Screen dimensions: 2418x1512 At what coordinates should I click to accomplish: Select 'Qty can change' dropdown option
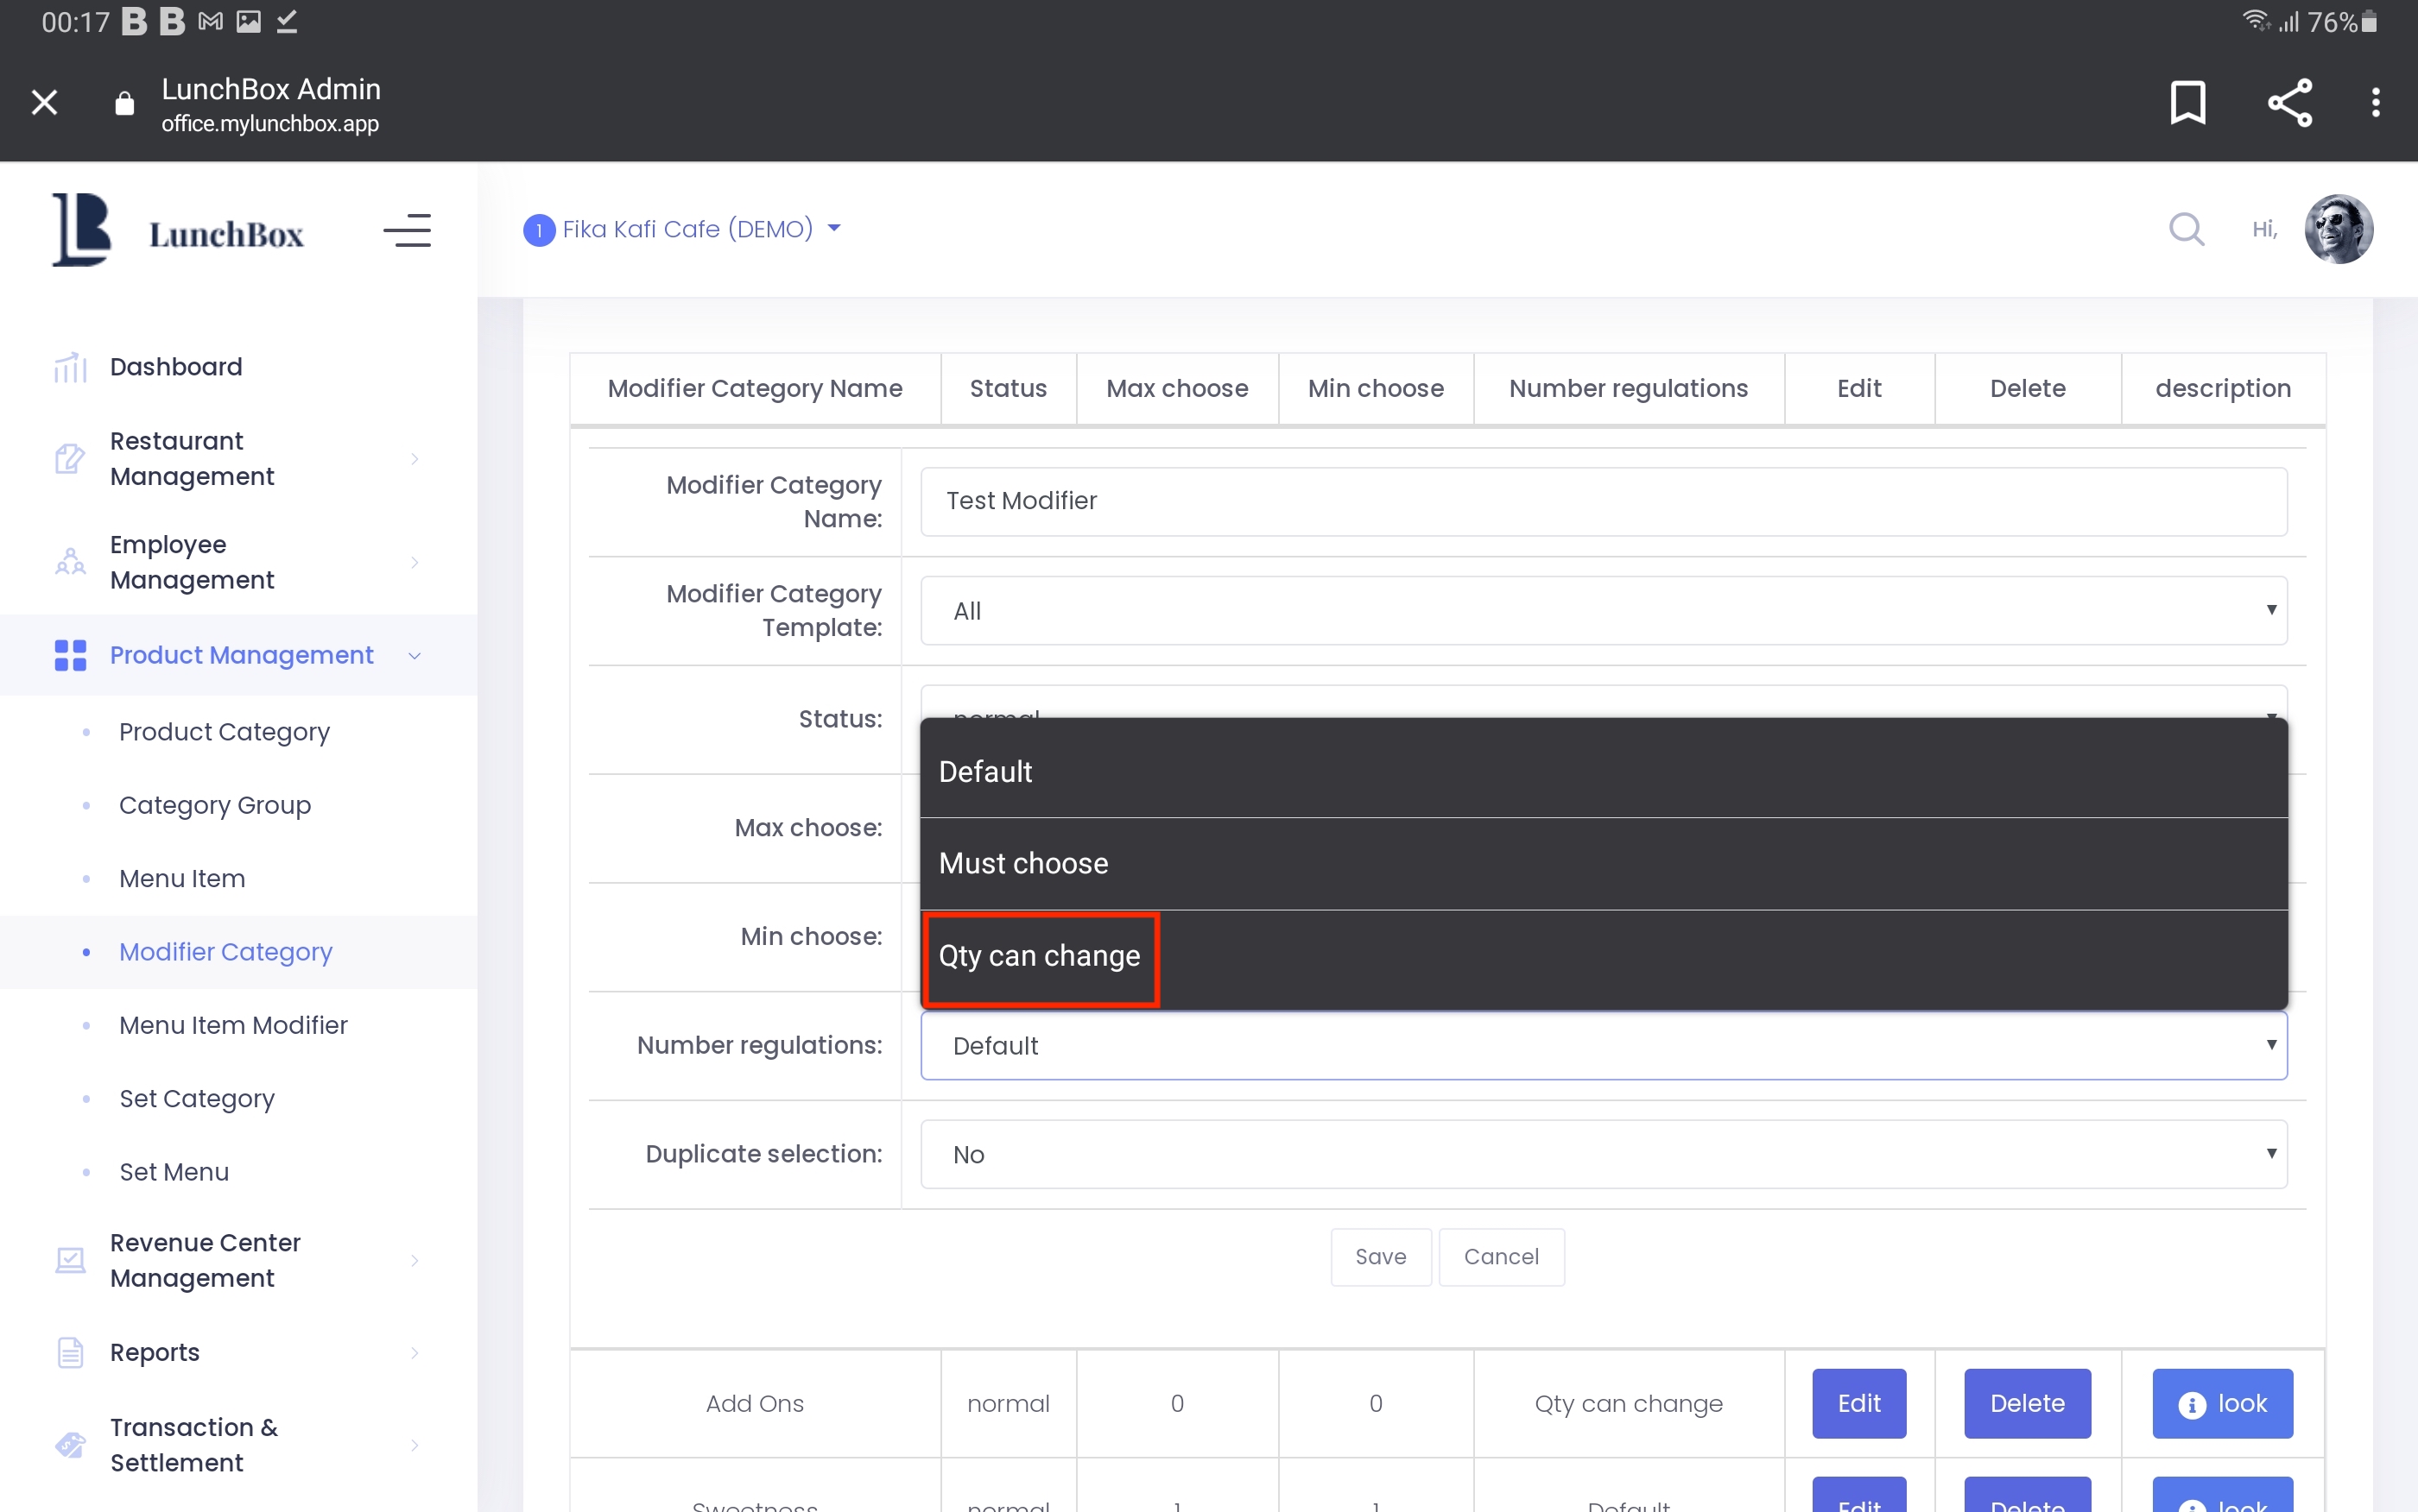1038,956
